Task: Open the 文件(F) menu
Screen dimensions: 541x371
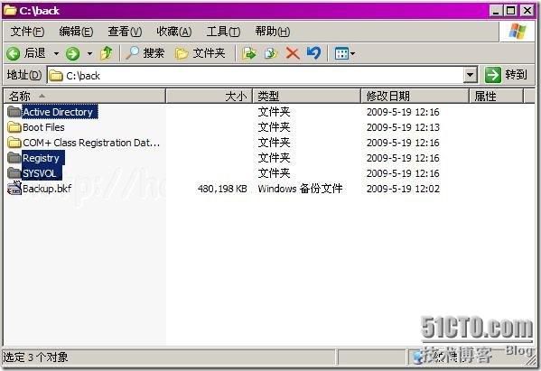Action: [x=27, y=32]
